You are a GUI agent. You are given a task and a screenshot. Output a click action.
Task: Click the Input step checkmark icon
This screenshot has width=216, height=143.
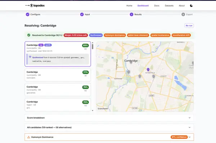click(x=82, y=14)
